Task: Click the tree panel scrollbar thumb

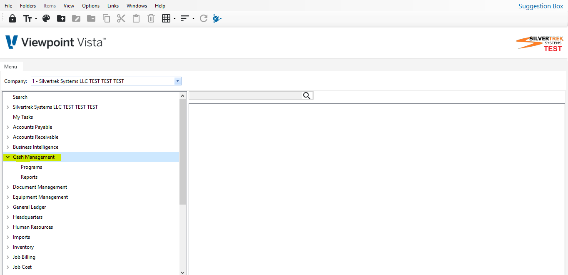Action: (183, 152)
